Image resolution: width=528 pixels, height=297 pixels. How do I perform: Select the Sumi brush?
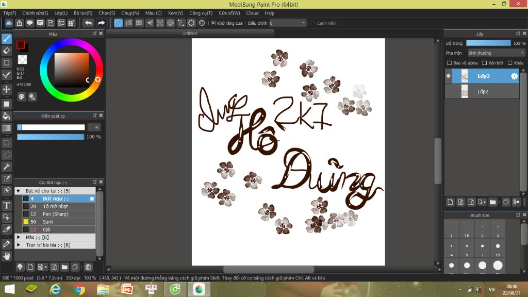(59, 222)
